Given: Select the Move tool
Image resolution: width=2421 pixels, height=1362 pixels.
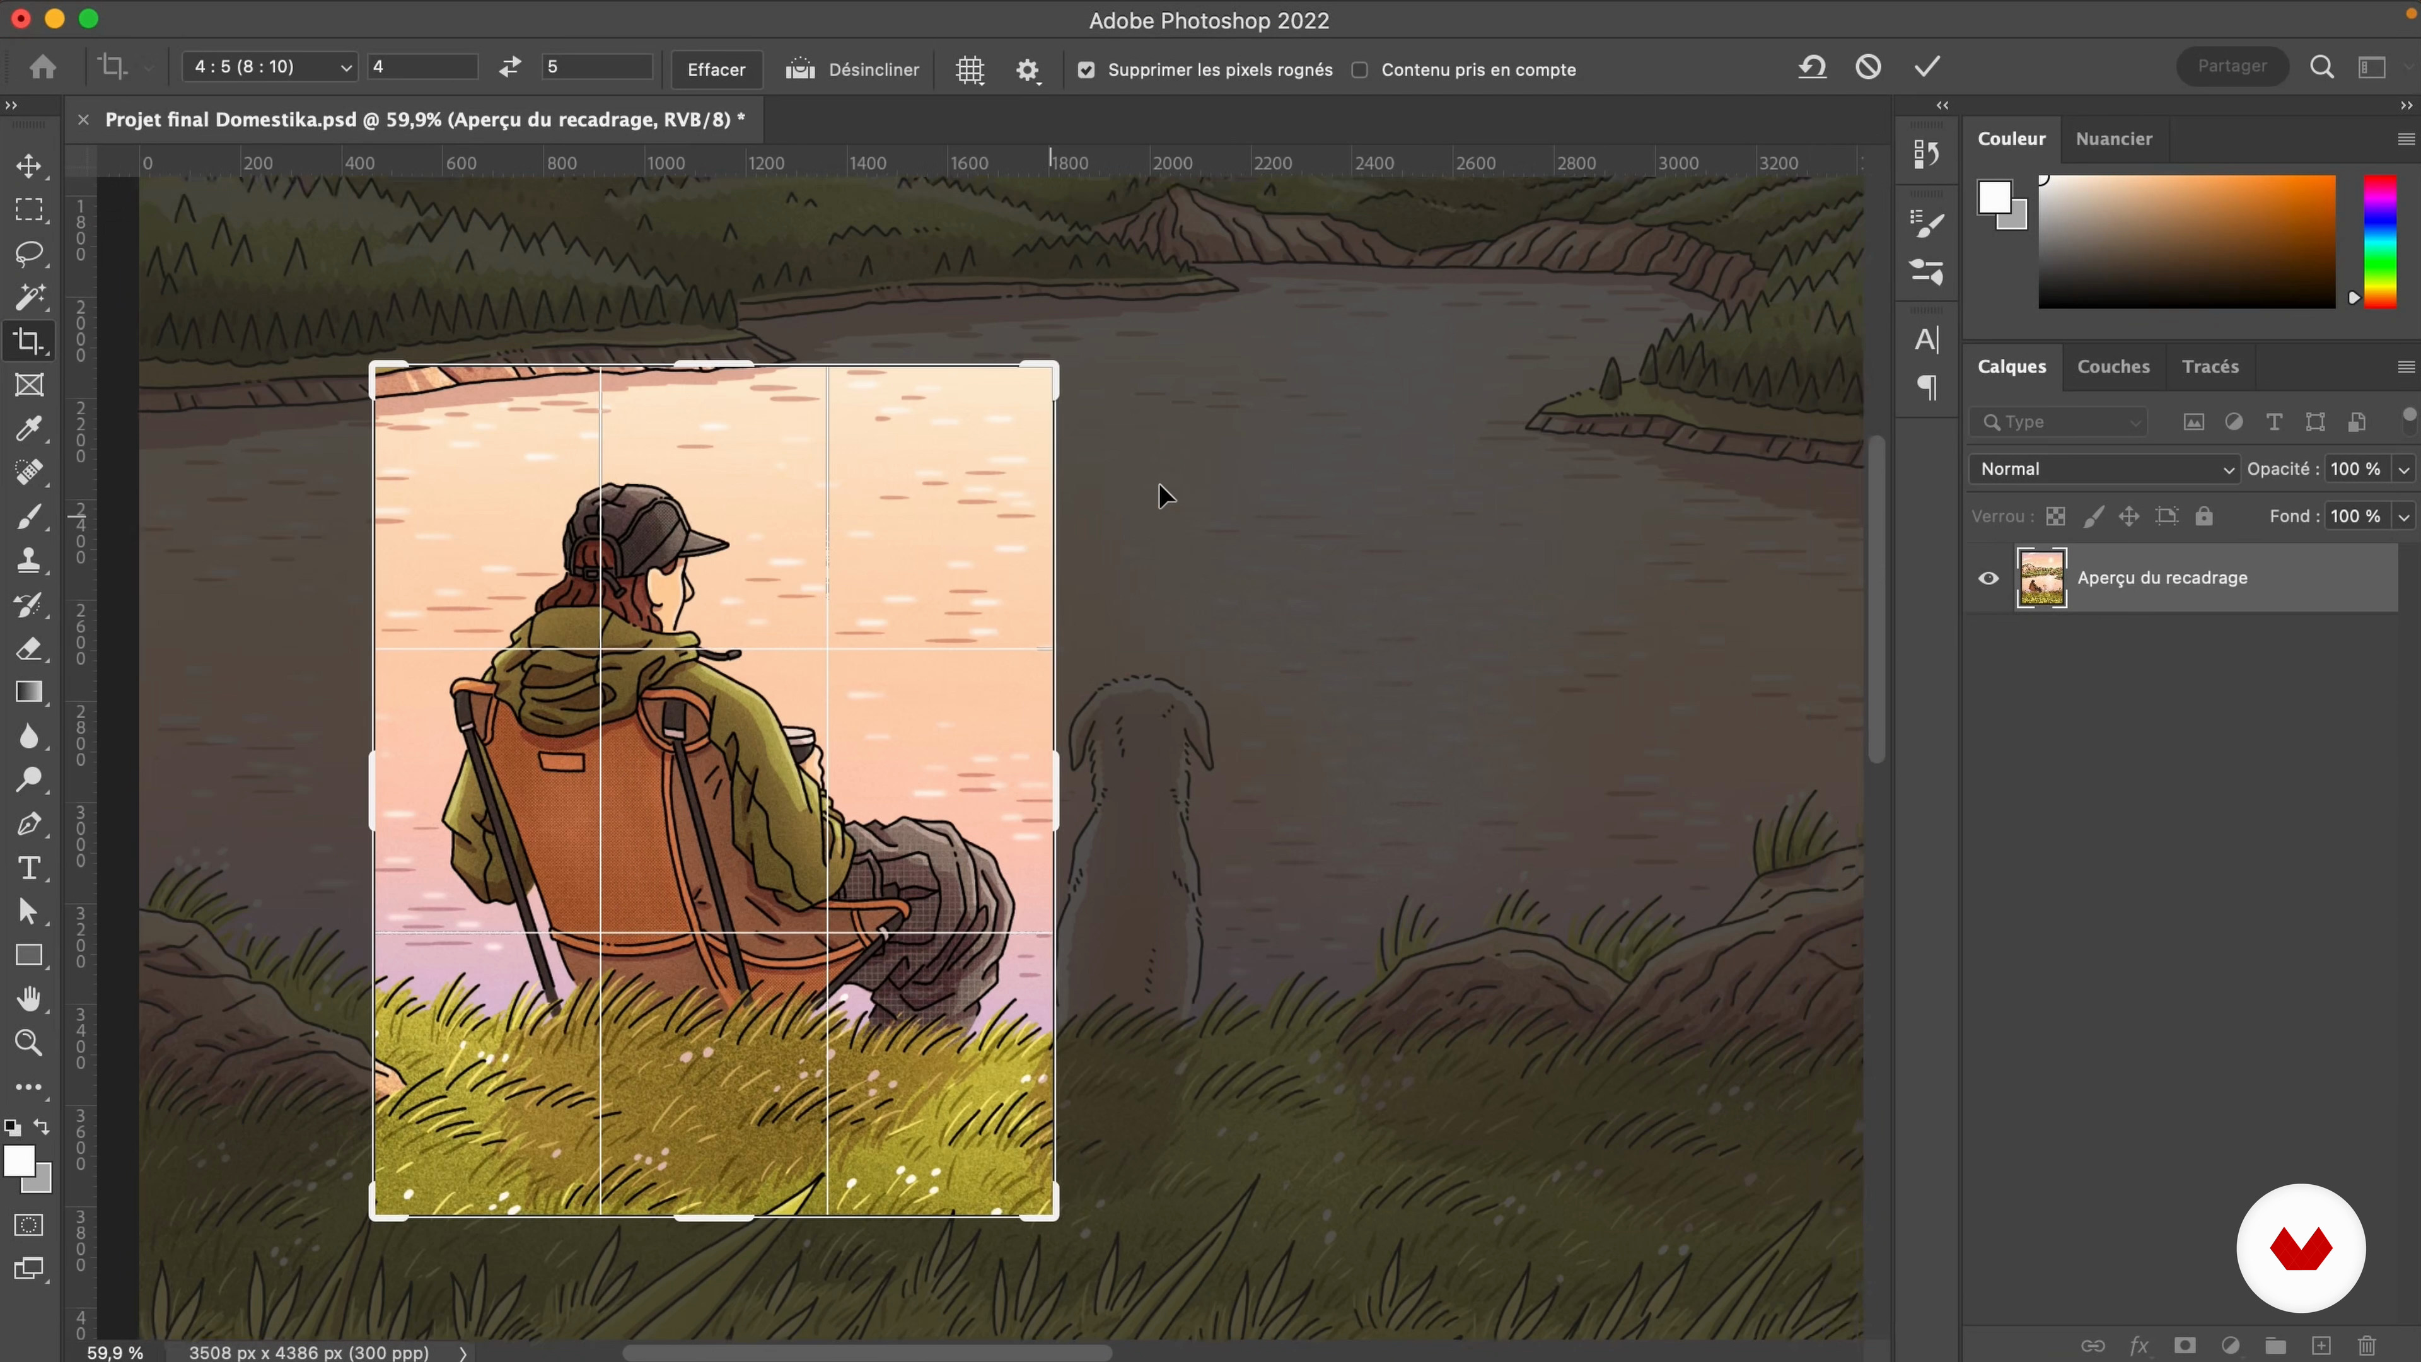Looking at the screenshot, I should (28, 166).
